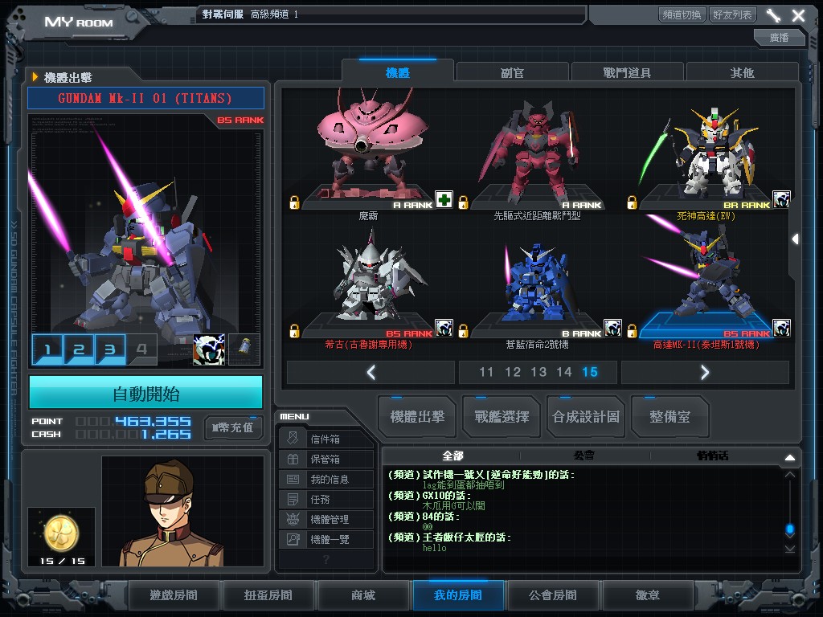Click the gold coin icon 15 / 15

61,533
